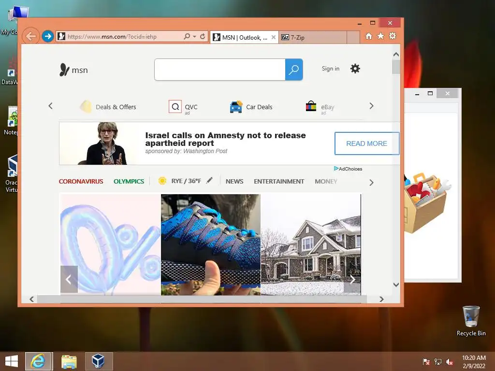Click the vertical scrollbar thumb

[396, 67]
